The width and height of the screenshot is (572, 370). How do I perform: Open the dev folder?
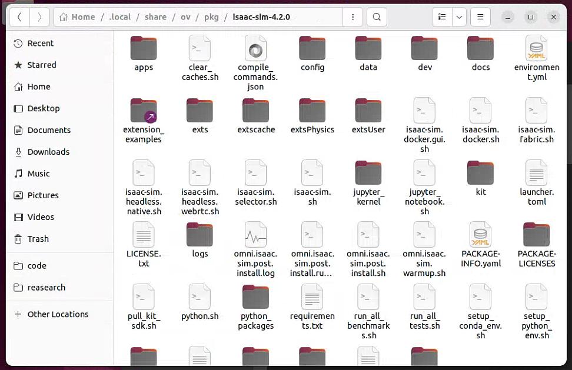pos(425,54)
